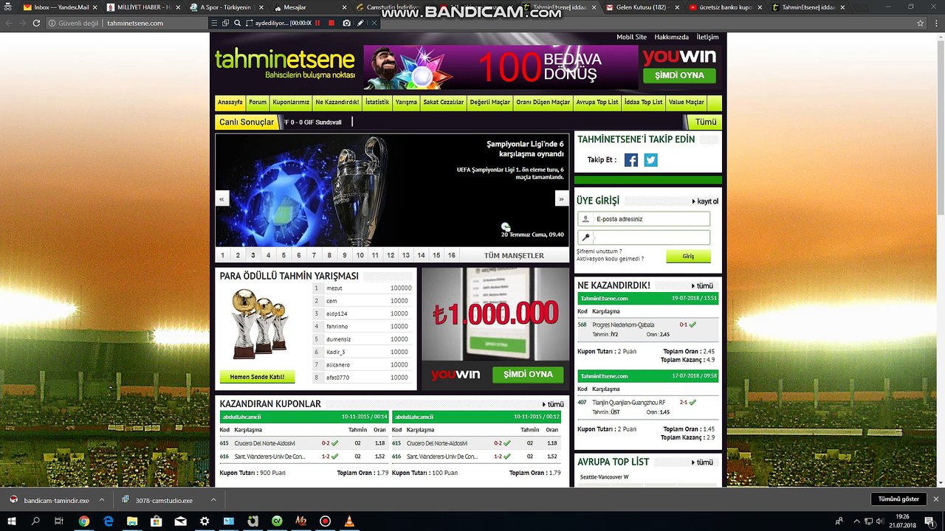
Task: Take a screenshot with Bandicam camera icon
Action: [346, 23]
